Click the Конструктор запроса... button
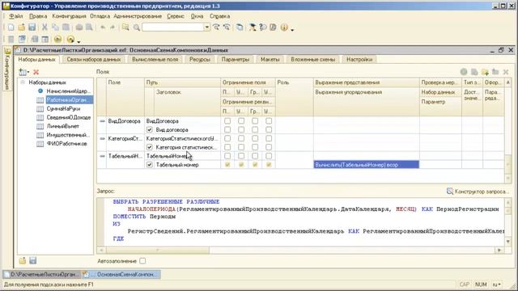The image size is (518, 291). tap(478, 192)
